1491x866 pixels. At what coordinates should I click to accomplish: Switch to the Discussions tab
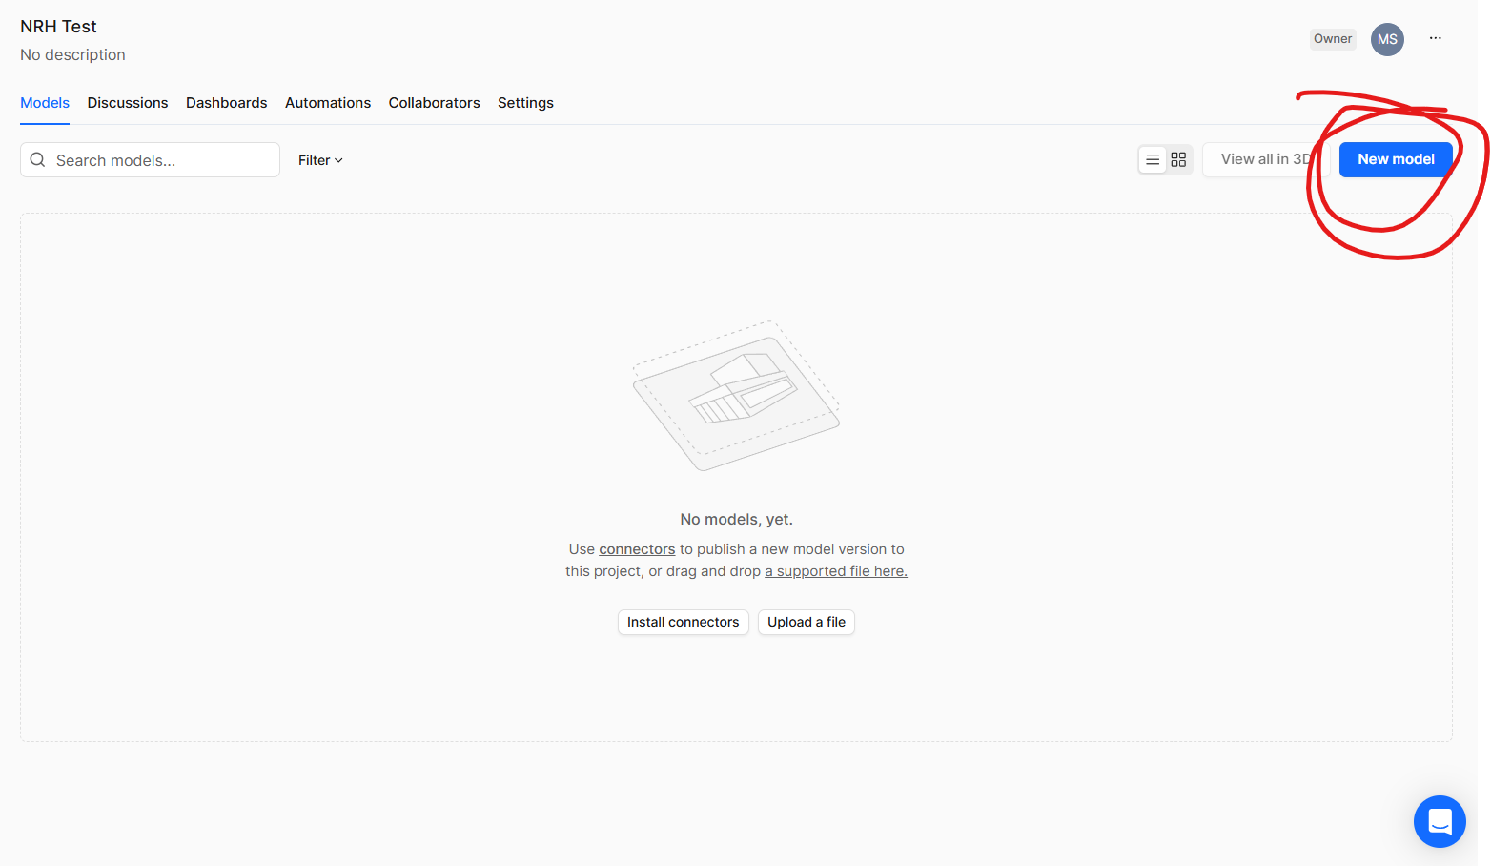128,103
